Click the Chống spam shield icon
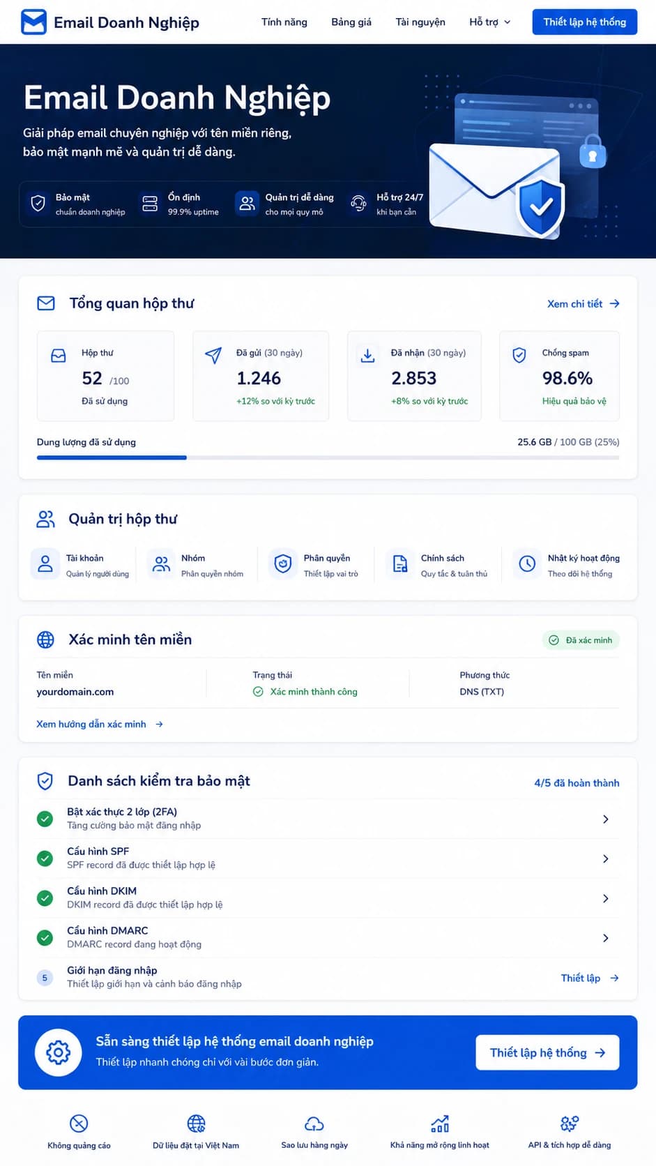 [x=519, y=355]
